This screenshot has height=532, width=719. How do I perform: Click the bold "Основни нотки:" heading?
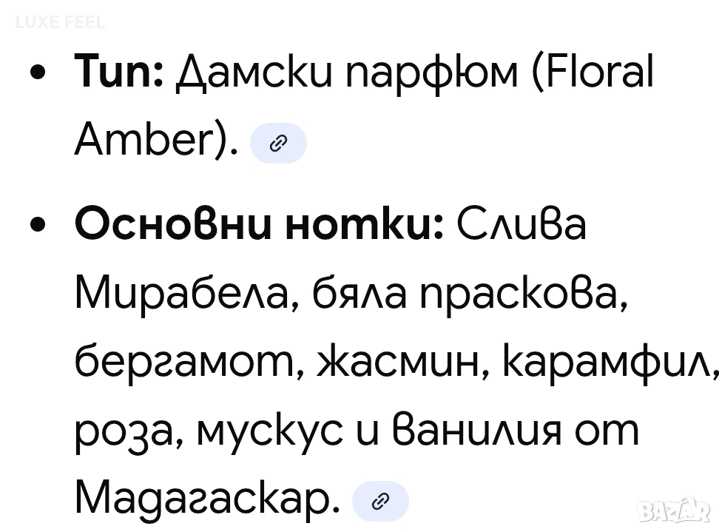258,224
